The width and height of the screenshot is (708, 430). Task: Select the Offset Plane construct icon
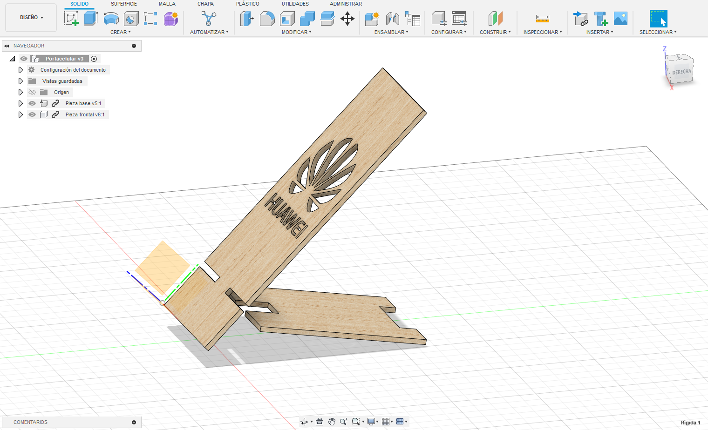[495, 19]
